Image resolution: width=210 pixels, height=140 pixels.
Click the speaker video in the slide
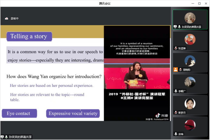pos(137,73)
